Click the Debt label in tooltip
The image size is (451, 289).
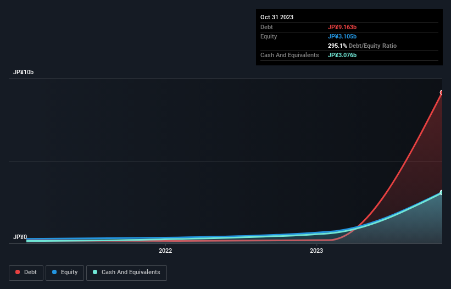266,27
